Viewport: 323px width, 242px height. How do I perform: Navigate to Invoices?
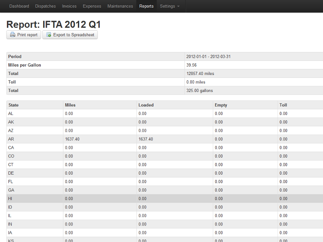69,6
